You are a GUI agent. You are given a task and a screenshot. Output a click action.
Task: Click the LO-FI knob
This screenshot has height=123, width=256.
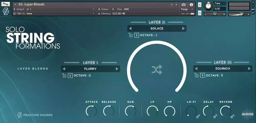coord(191,111)
